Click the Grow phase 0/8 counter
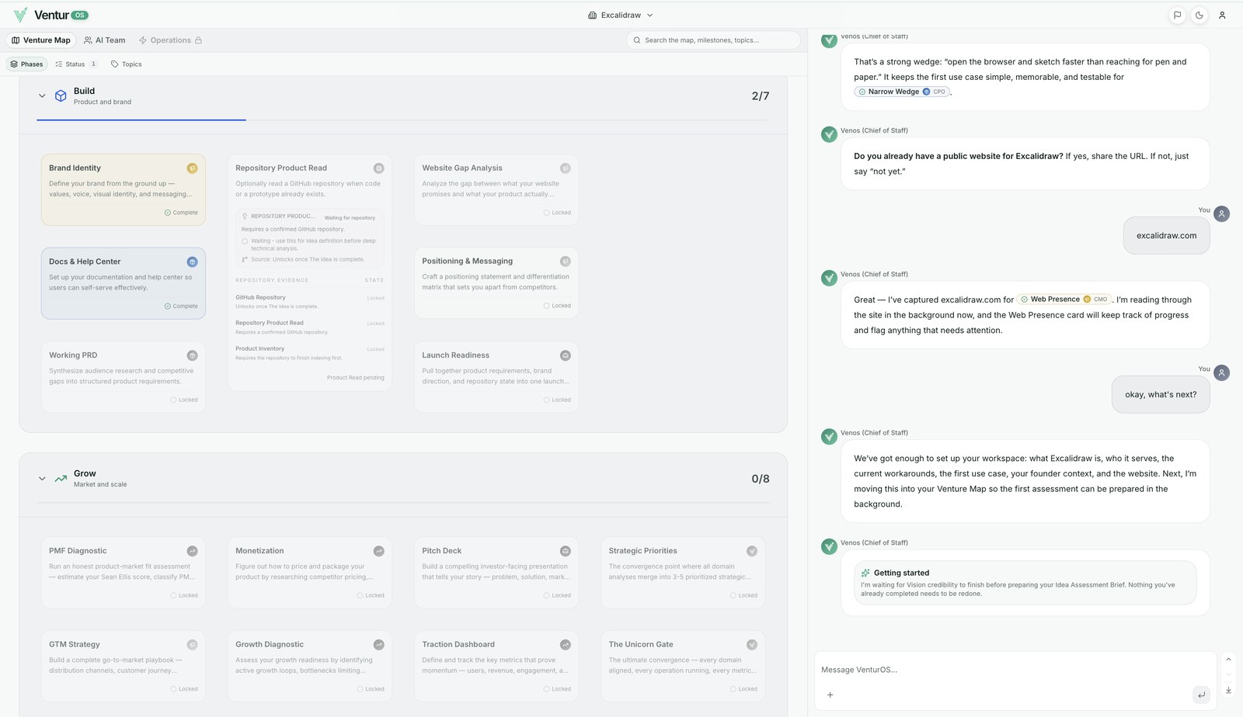1243x717 pixels. (x=761, y=479)
